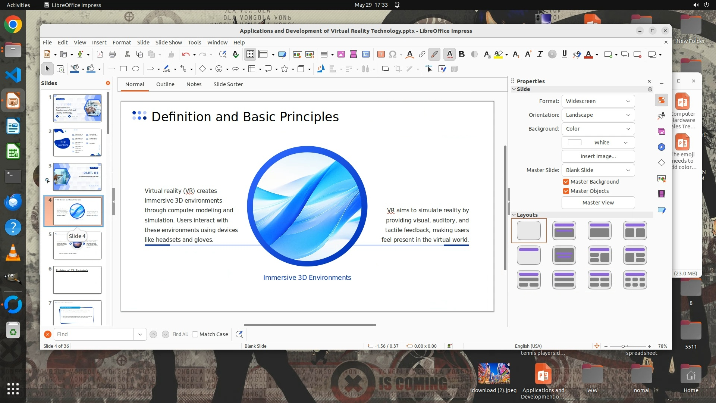This screenshot has width=716, height=403.
Task: Toggle the Display Grid icon
Action: tap(250, 54)
